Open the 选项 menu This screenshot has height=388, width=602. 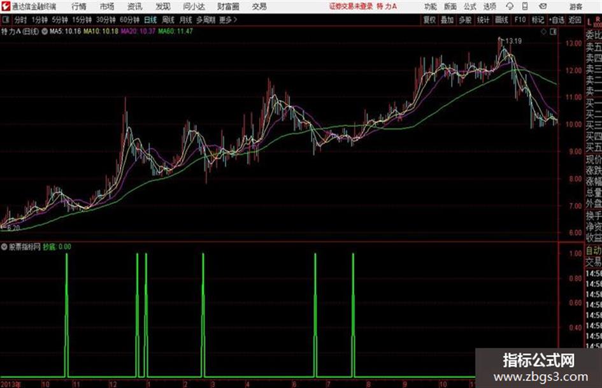point(489,6)
